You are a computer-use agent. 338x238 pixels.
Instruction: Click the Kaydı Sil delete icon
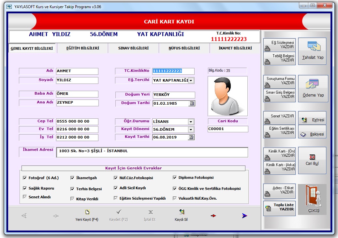(182, 212)
